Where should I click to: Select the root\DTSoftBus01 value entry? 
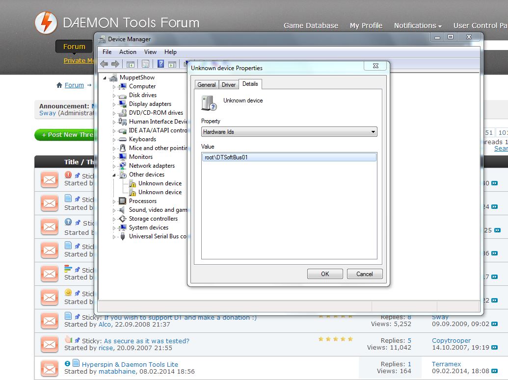coord(289,157)
